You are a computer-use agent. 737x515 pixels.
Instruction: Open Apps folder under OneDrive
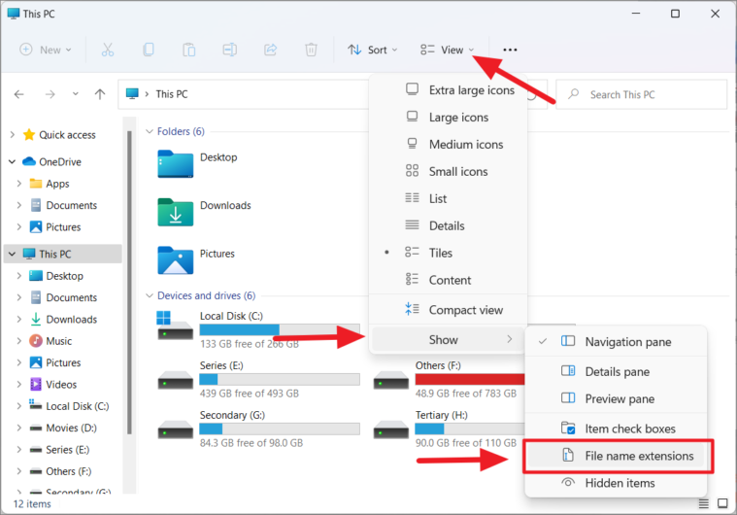pos(57,184)
